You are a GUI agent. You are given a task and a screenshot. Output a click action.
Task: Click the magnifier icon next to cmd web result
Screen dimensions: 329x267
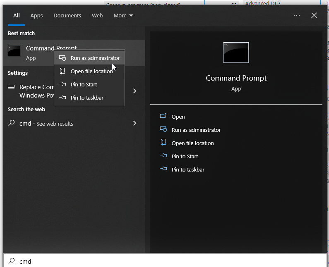[x=12, y=123]
